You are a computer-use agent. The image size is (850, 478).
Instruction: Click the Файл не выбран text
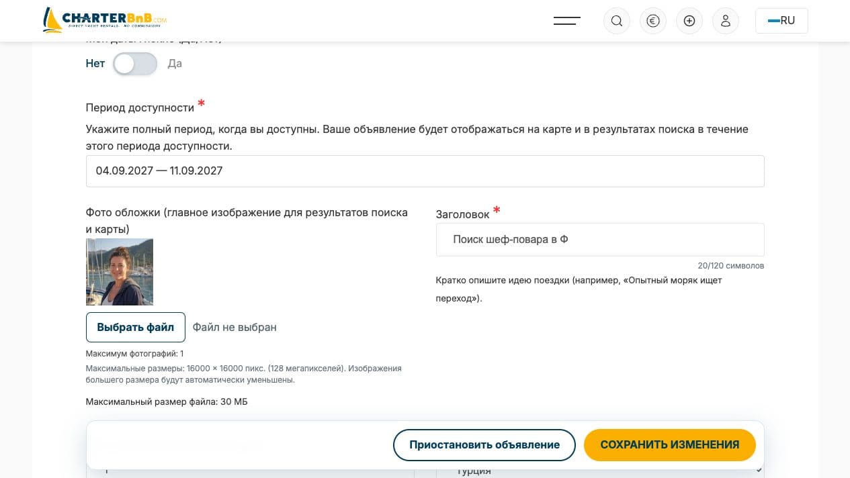235,328
